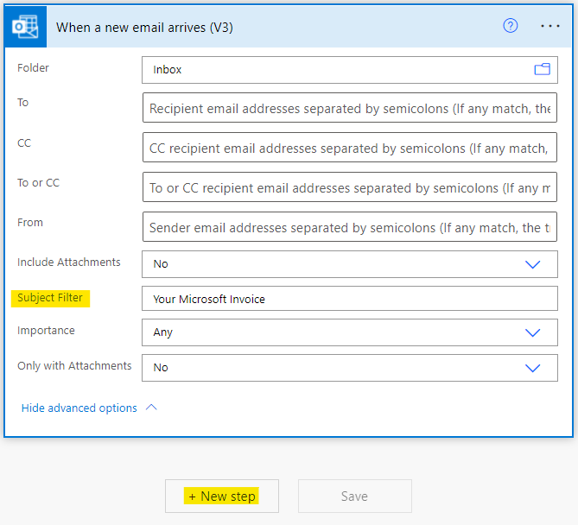Click the Folder field showing Inbox

coord(337,70)
